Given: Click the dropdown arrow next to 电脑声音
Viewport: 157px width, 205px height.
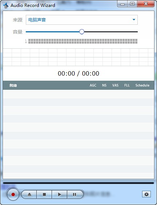Looking at the screenshot, I should 134,20.
